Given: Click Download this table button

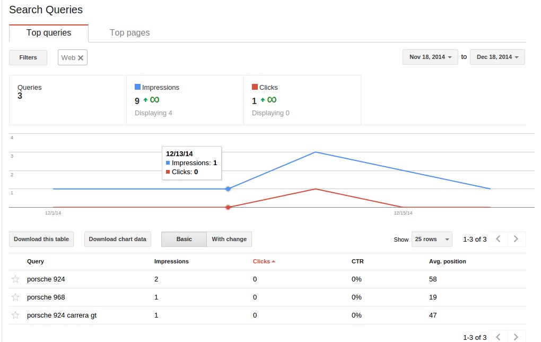Looking at the screenshot, I should click(x=41, y=239).
